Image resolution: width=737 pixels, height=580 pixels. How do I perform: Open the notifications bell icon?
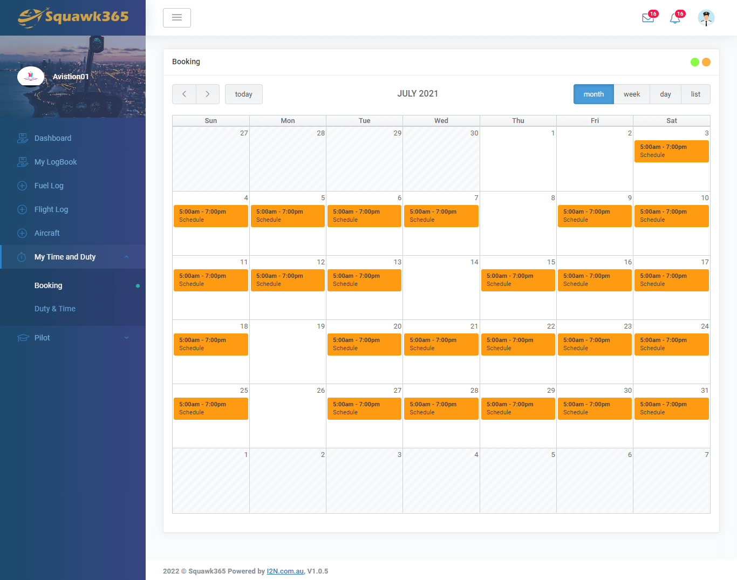click(x=674, y=18)
